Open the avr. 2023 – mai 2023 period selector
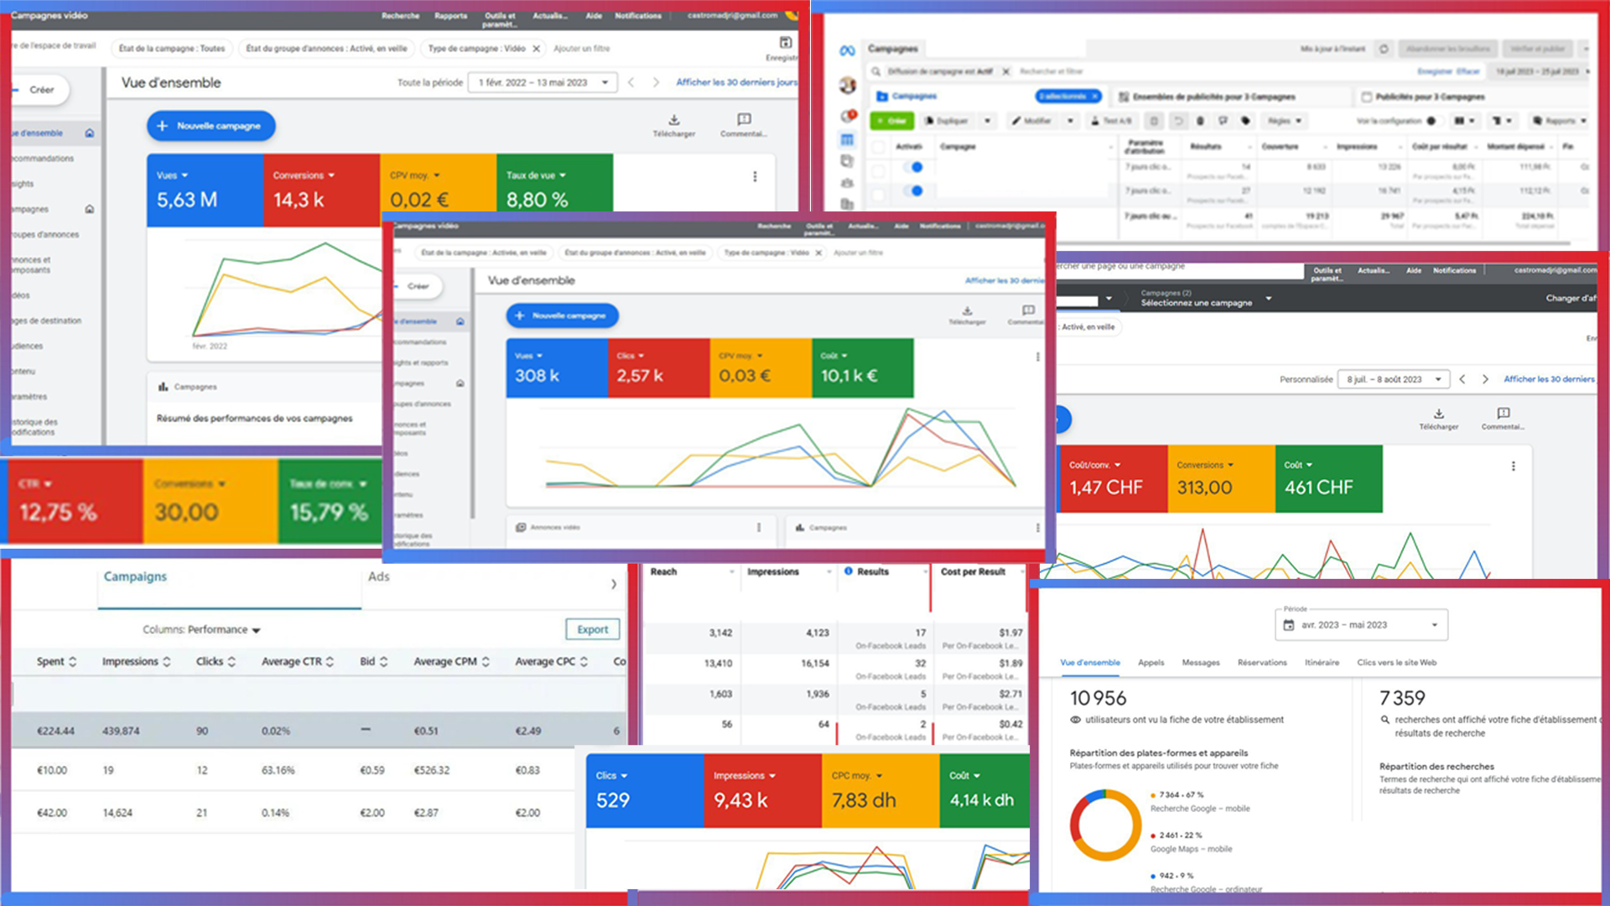The image size is (1610, 906). (x=1361, y=625)
